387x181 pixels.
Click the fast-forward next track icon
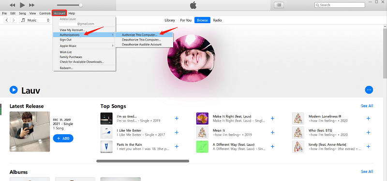point(32,5)
